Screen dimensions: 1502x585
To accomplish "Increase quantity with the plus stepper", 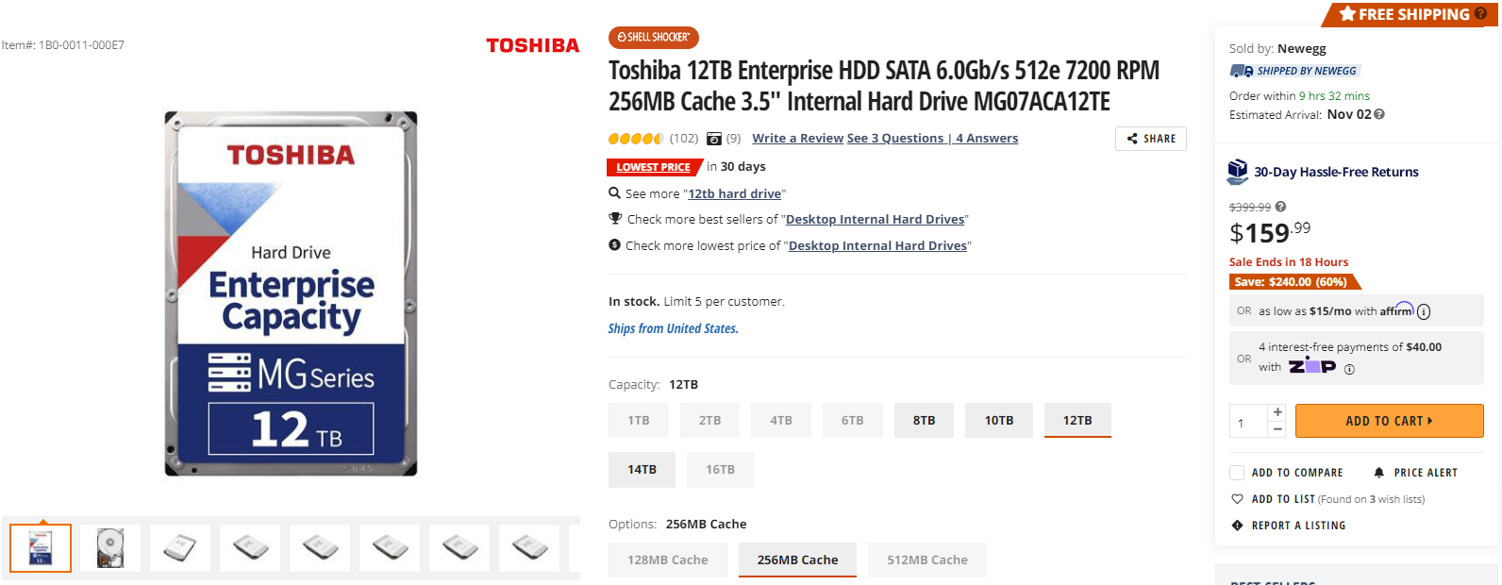I will coord(1277,412).
